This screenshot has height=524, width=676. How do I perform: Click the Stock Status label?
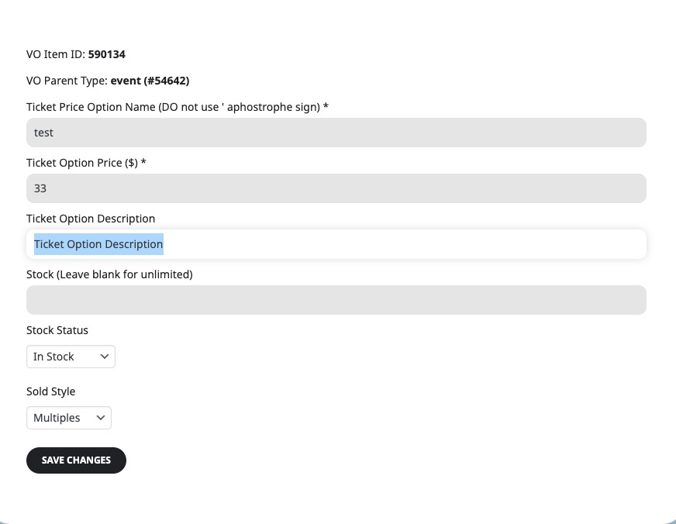click(x=57, y=330)
